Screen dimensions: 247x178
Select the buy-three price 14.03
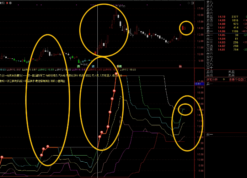222,42
